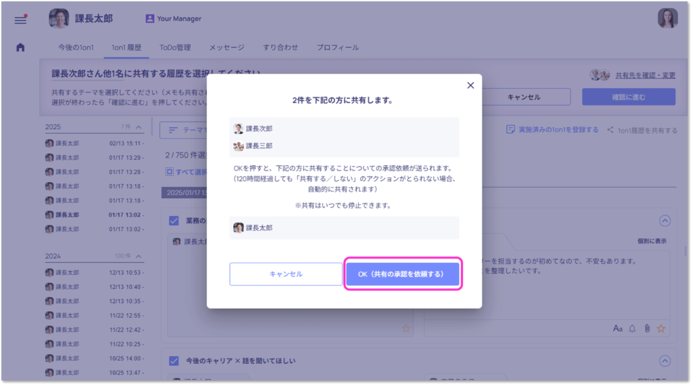
Task: Open the hamburger menu
Action: point(20,20)
